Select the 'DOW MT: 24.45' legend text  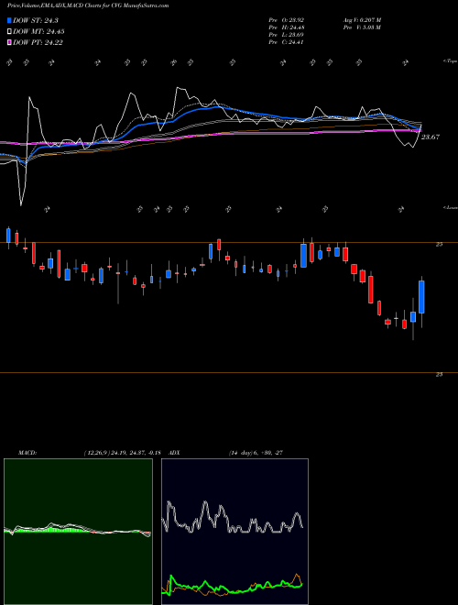point(38,32)
